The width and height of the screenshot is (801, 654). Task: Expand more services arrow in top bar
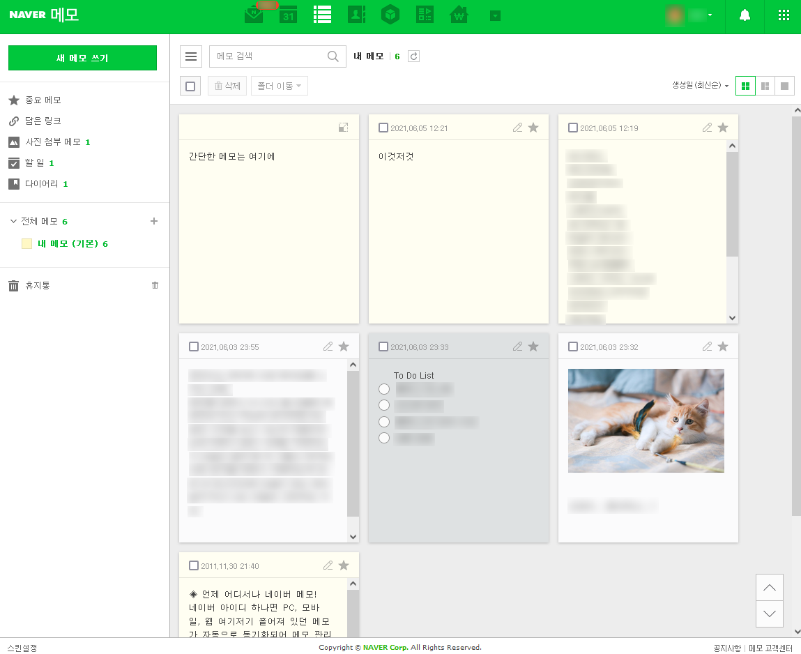(x=495, y=16)
